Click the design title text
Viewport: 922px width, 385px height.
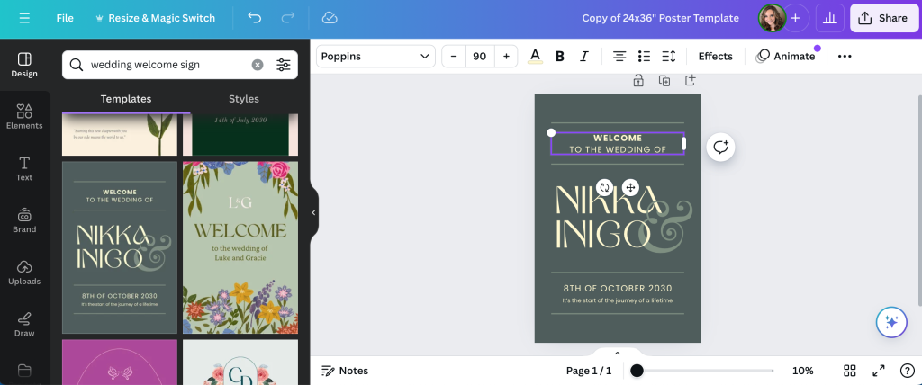coord(660,18)
